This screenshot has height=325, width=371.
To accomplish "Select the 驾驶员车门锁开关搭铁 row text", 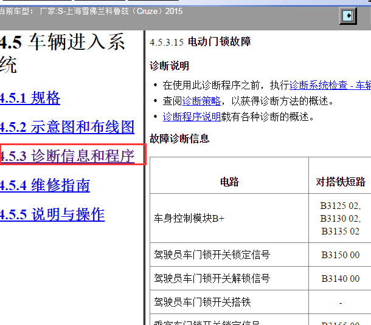I will click(x=203, y=302).
